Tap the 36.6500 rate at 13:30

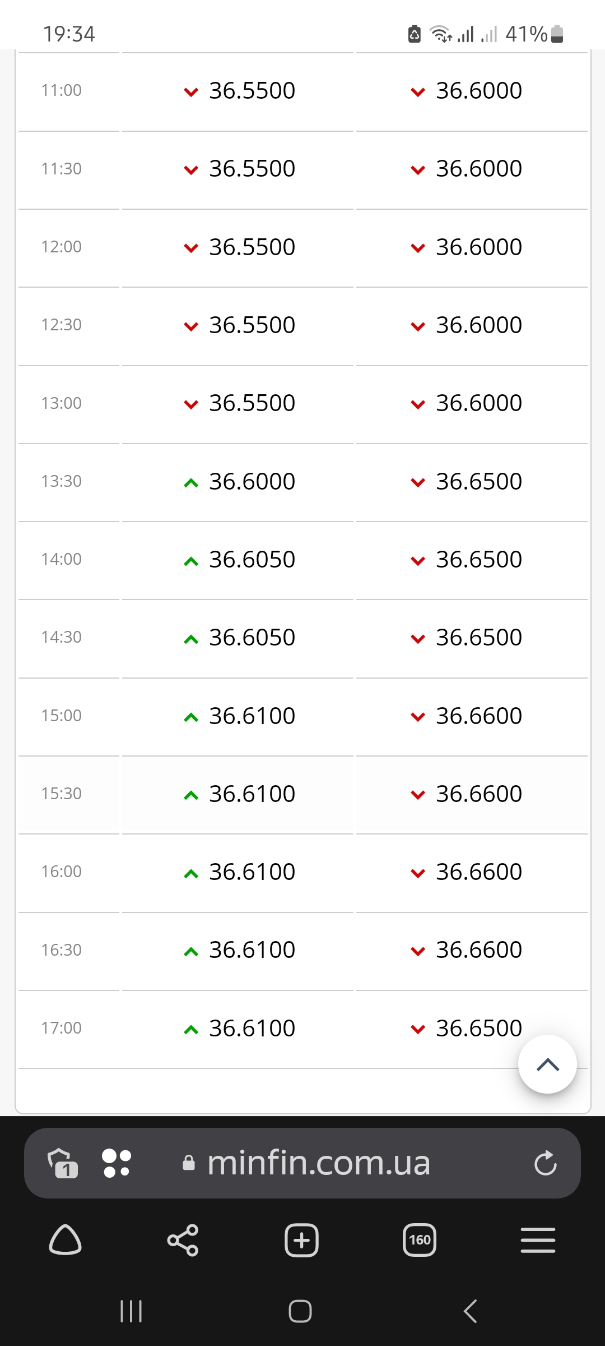pos(479,482)
